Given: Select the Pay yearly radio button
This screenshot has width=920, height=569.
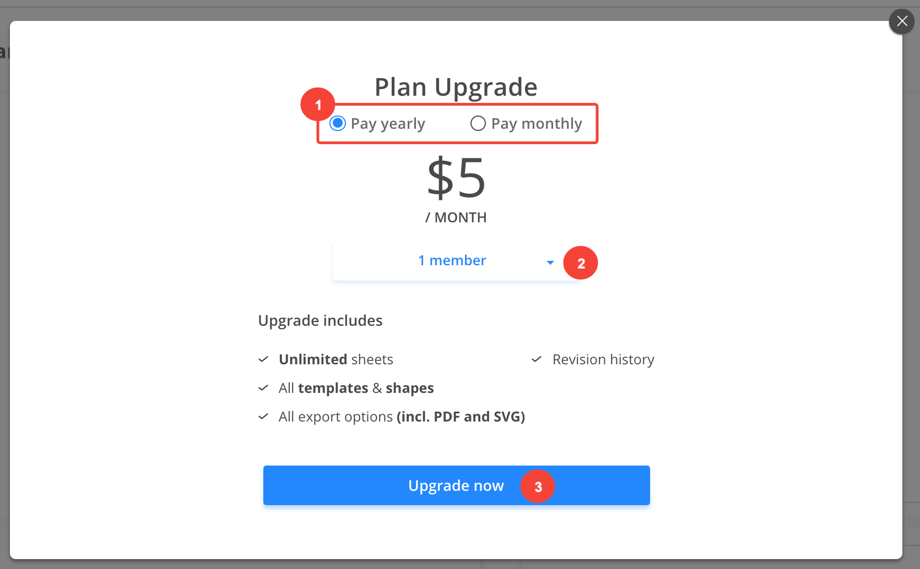Looking at the screenshot, I should pyautogui.click(x=338, y=123).
